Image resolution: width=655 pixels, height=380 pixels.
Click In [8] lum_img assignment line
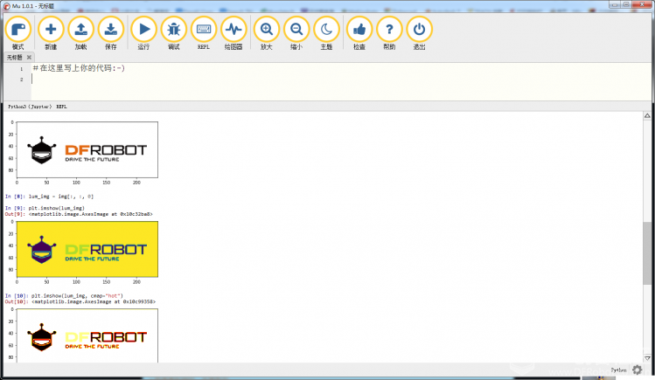[x=49, y=196]
